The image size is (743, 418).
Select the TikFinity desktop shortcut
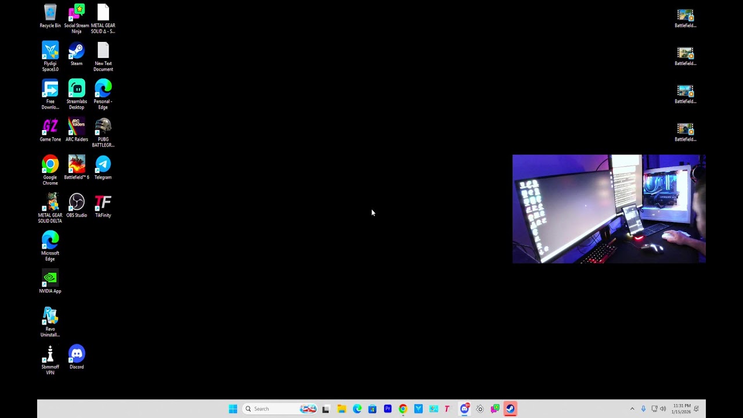[x=103, y=206]
